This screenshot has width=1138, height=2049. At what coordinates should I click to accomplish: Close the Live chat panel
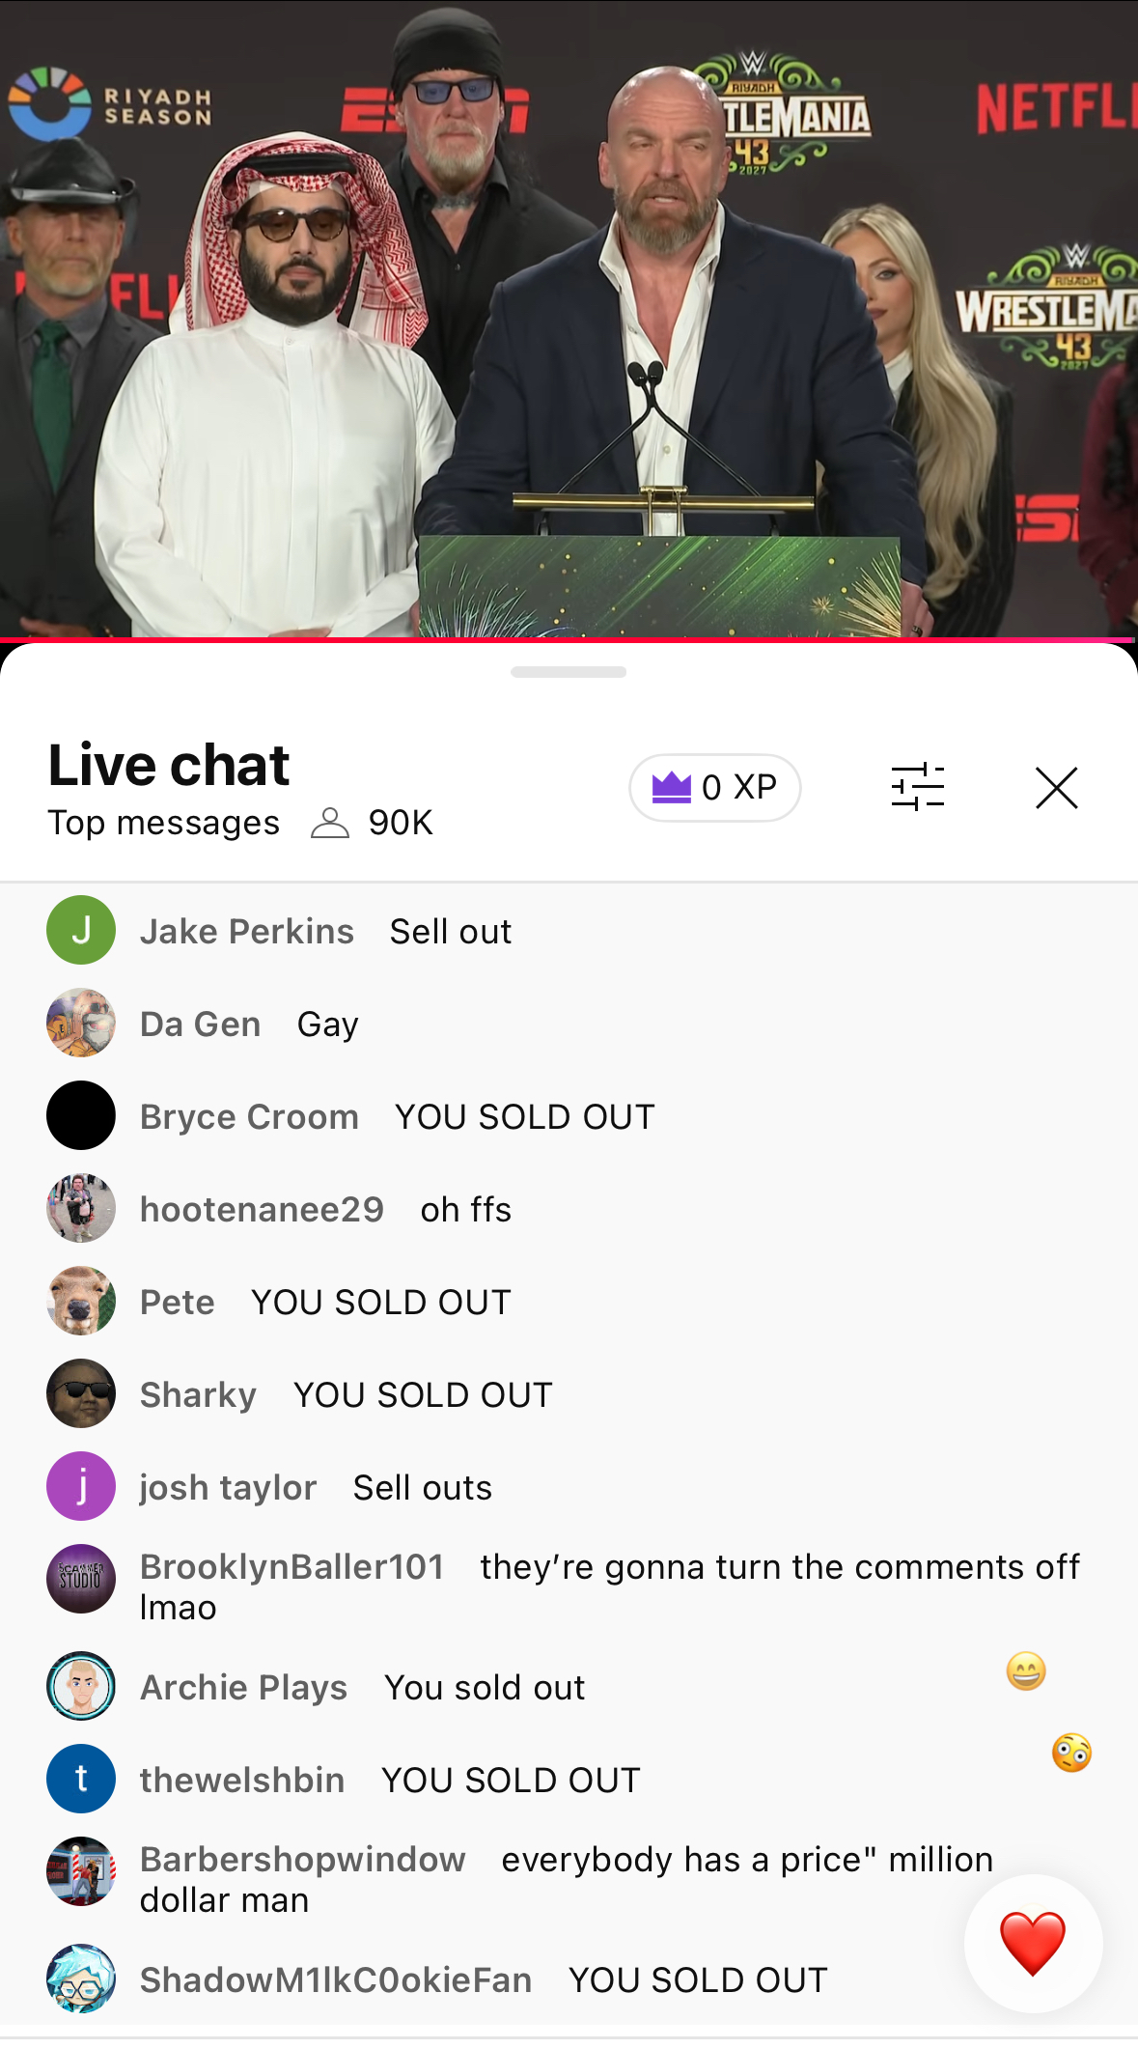[1057, 788]
